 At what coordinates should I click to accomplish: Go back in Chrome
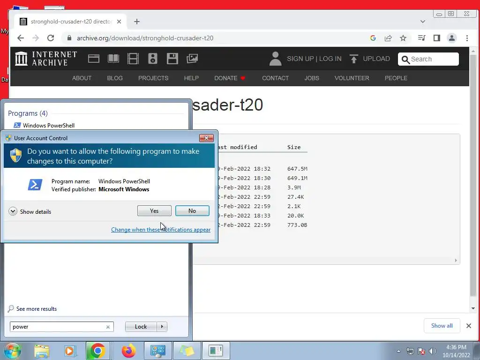point(21,38)
